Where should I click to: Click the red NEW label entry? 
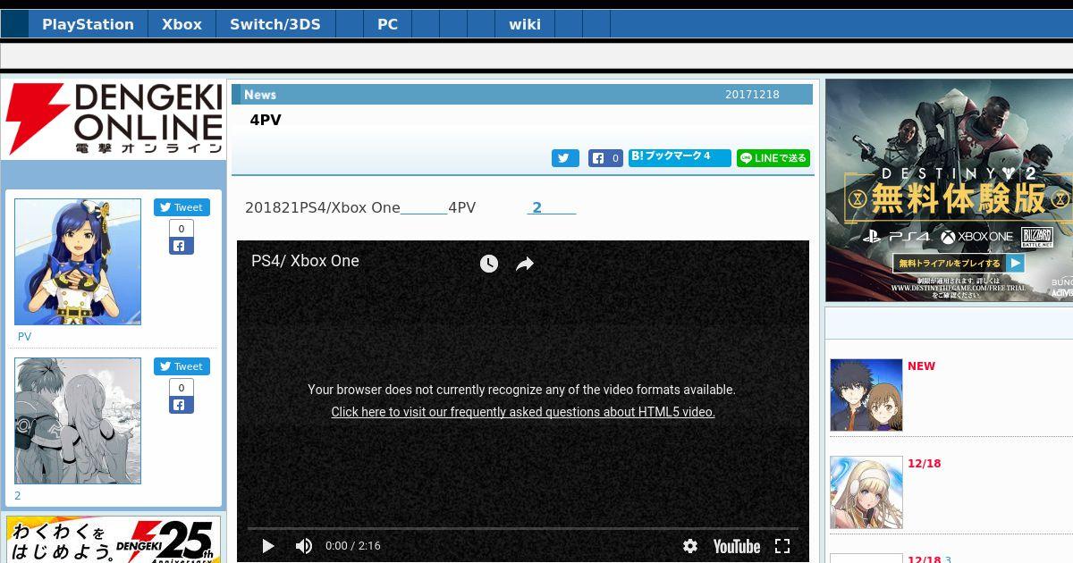921,366
